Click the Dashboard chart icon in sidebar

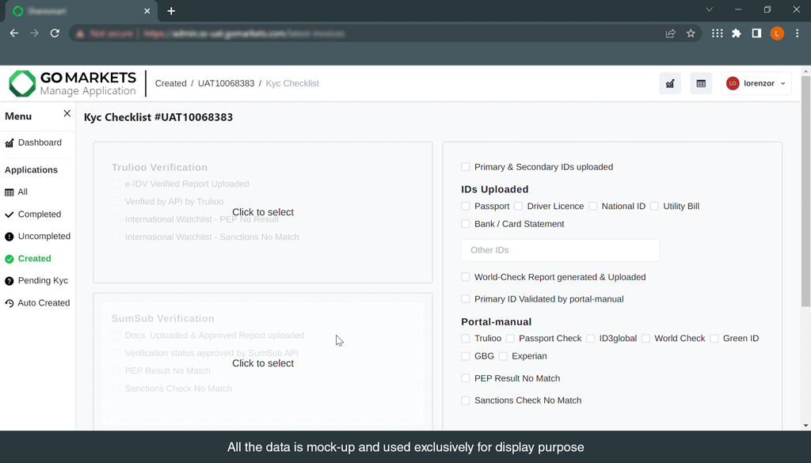pyautogui.click(x=10, y=143)
